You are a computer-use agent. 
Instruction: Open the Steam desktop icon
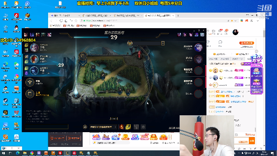tap(5, 101)
